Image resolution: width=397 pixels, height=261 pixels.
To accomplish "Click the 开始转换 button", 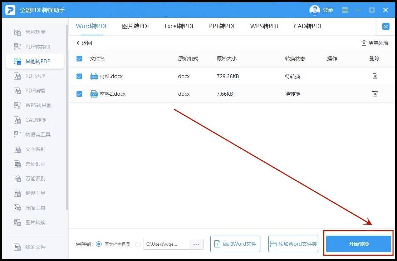I will 359,244.
